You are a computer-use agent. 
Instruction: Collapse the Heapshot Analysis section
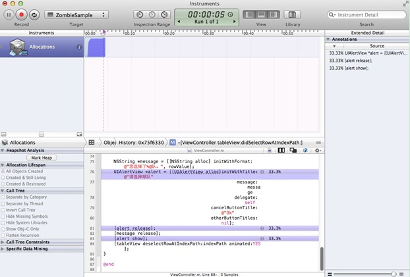click(x=3, y=151)
